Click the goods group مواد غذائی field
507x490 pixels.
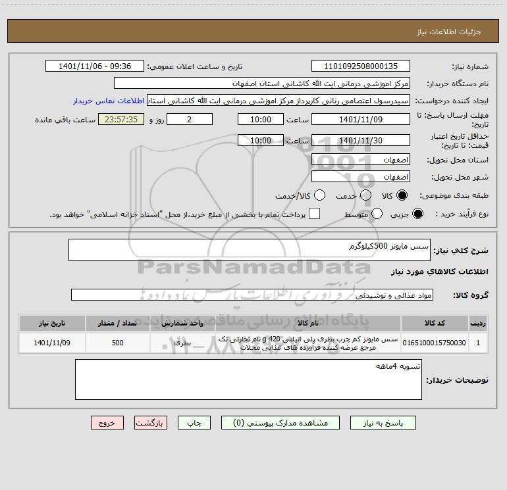252,295
